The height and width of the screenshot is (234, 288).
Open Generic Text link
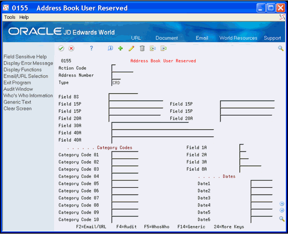(x=17, y=102)
